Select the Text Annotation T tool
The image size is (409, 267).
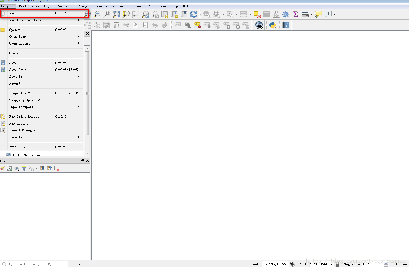(x=328, y=14)
